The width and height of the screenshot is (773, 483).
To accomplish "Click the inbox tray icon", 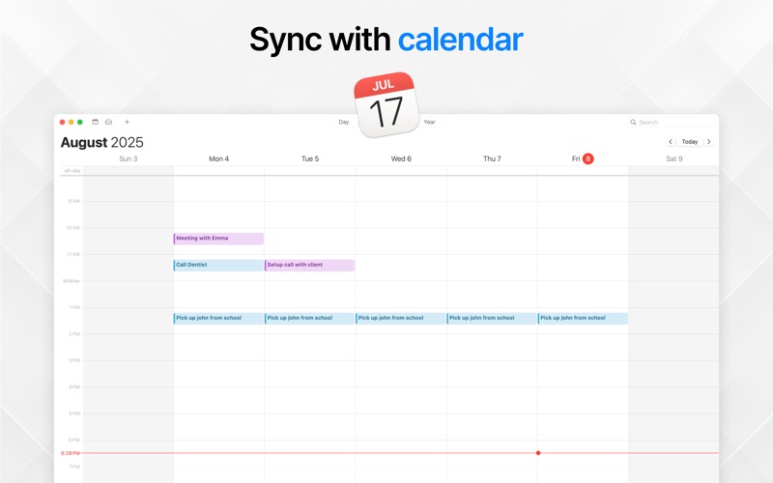I will coord(108,122).
